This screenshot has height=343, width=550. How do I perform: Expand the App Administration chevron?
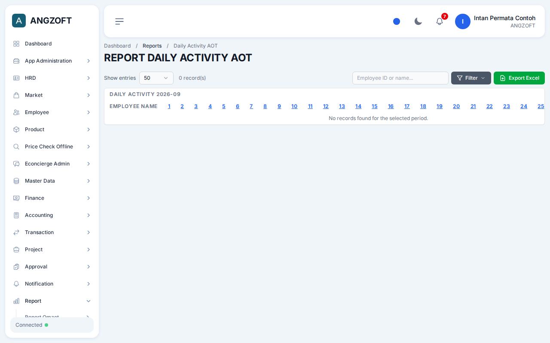[x=89, y=61]
